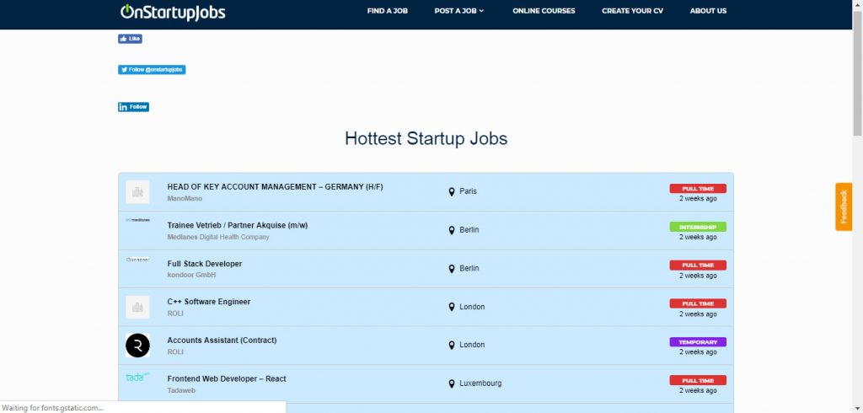Click location pin next to Luxembourg
863x413 pixels.
coord(452,383)
